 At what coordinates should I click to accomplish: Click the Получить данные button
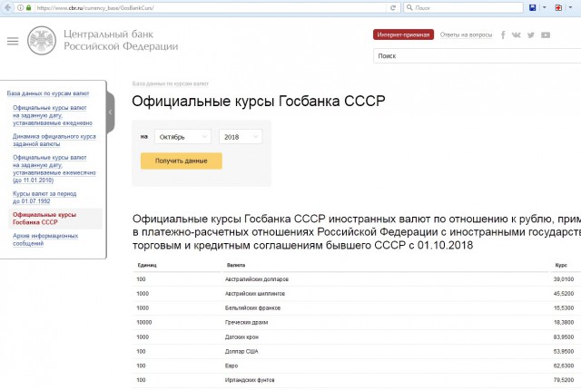pyautogui.click(x=182, y=161)
